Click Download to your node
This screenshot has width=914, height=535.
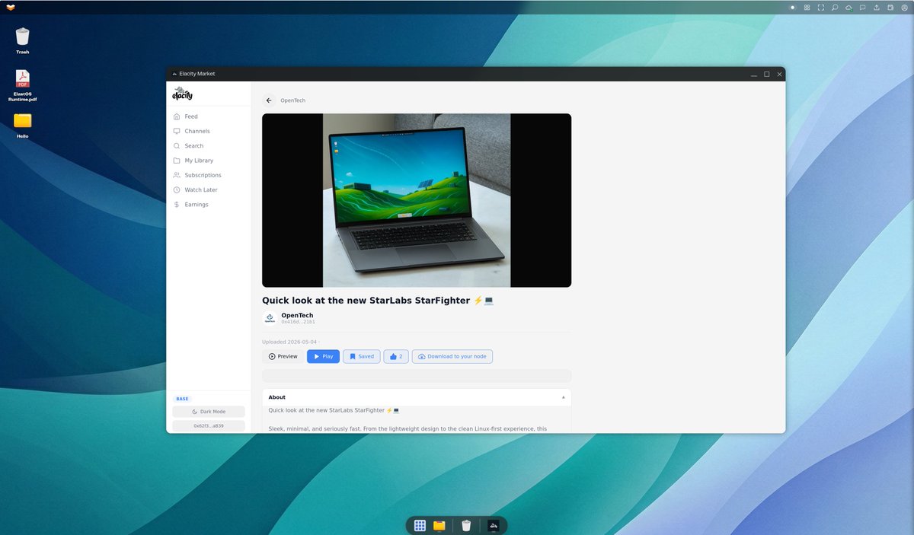click(x=452, y=356)
